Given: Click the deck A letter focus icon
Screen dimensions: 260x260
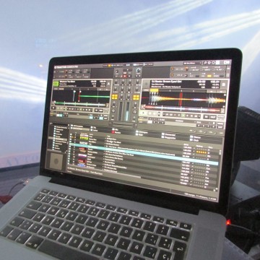Looking at the screenshot, I should point(108,84).
